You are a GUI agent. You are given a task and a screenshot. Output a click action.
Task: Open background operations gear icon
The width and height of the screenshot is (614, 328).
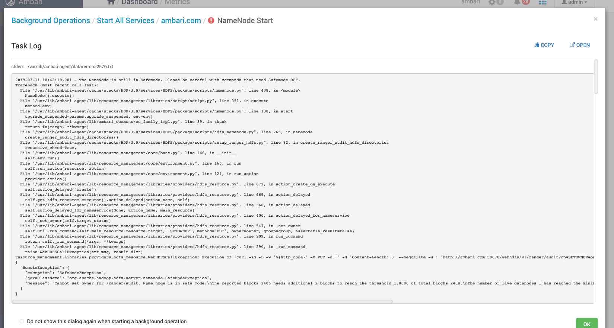[492, 3]
